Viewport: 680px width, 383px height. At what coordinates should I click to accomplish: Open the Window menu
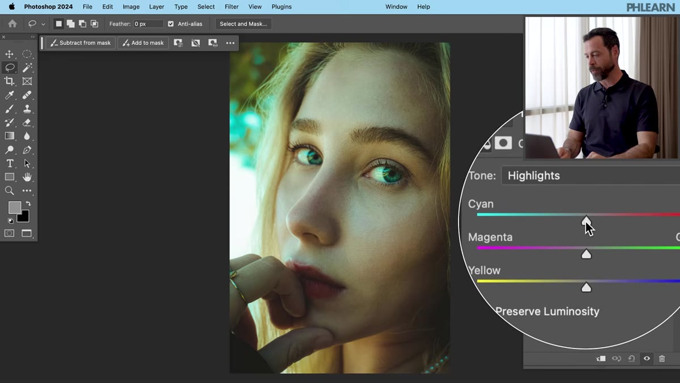pyautogui.click(x=396, y=7)
